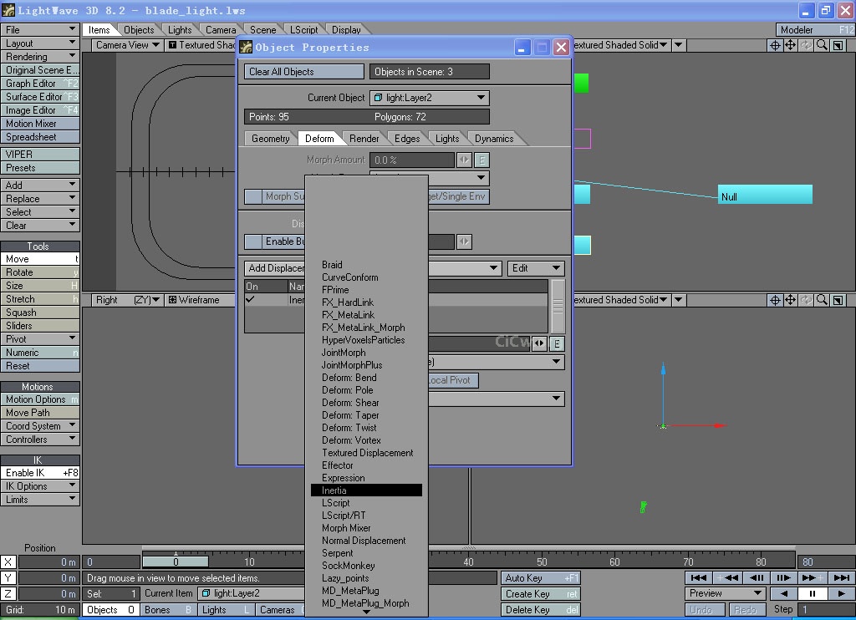The width and height of the screenshot is (856, 620).
Task: Toggle the Morph Surfaces checkbox
Action: pos(252,196)
